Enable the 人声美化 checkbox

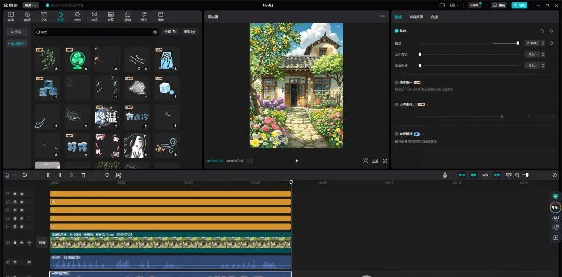point(397,104)
